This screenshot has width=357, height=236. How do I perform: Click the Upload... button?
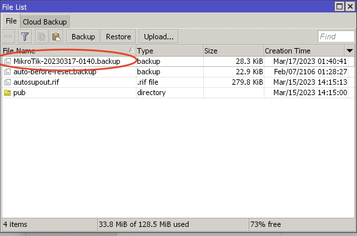point(159,36)
